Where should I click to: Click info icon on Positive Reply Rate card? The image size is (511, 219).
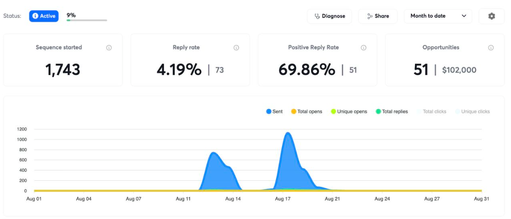click(363, 48)
